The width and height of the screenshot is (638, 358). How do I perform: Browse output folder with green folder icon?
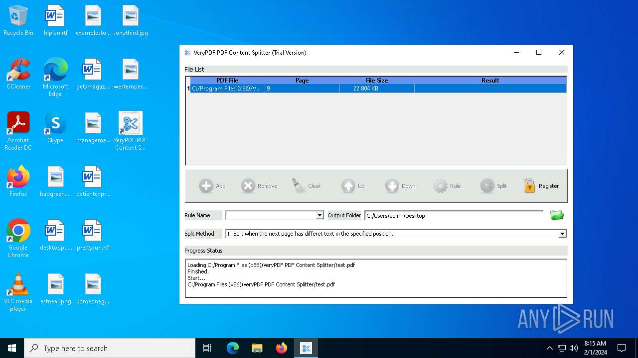tap(557, 215)
